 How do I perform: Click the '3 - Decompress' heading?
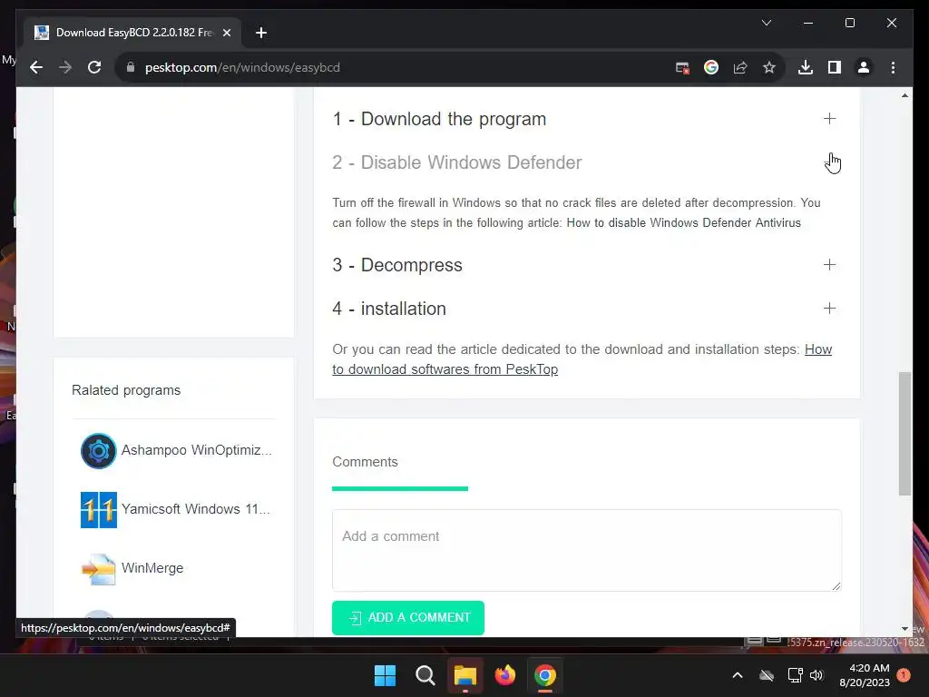pyautogui.click(x=397, y=265)
